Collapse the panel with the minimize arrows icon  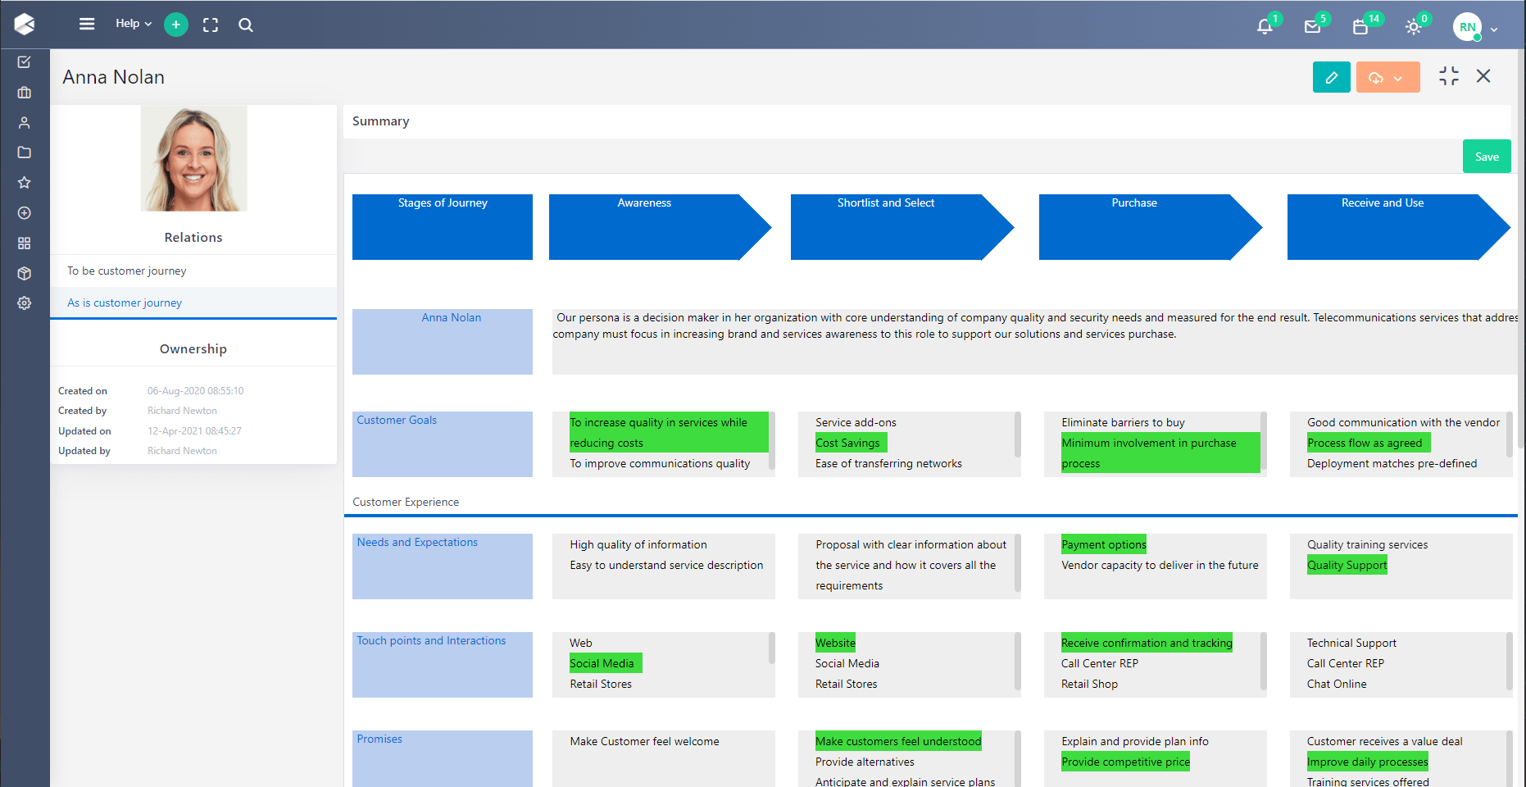[x=1448, y=76]
